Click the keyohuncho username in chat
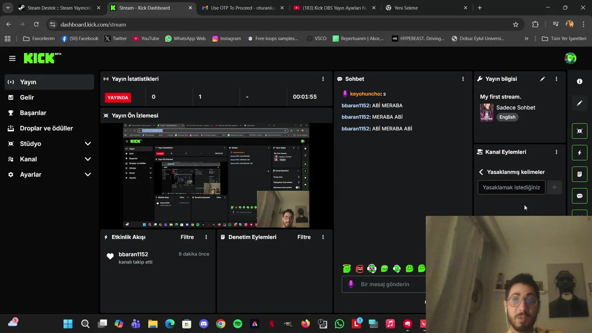 pyautogui.click(x=365, y=94)
